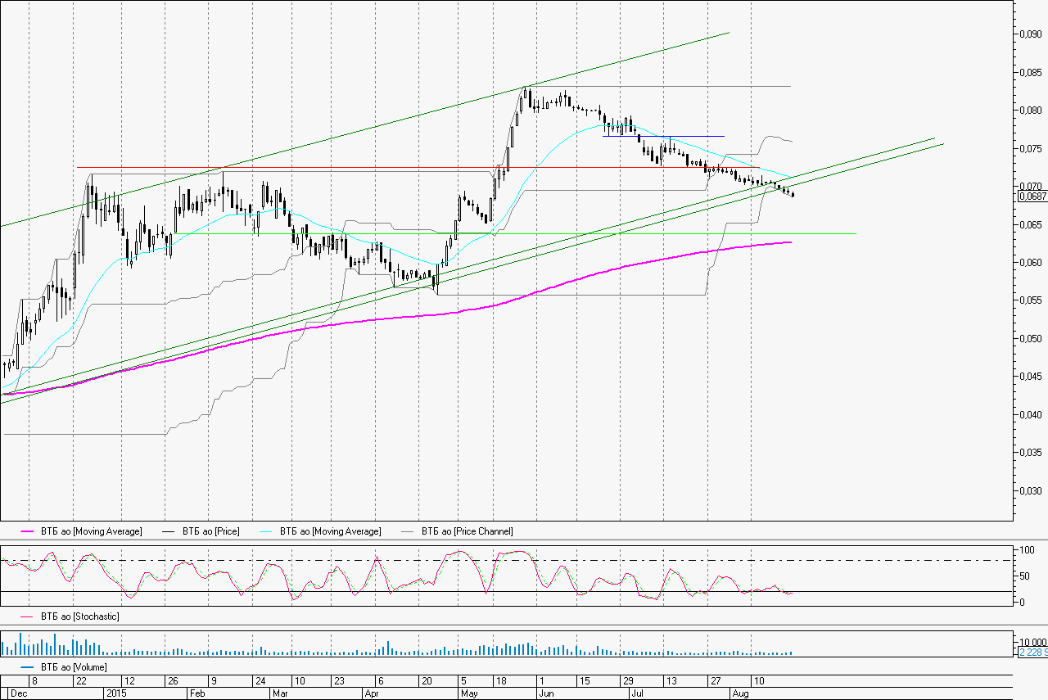
Task: Click the cyan Moving Average legend entry
Action: tap(330, 531)
